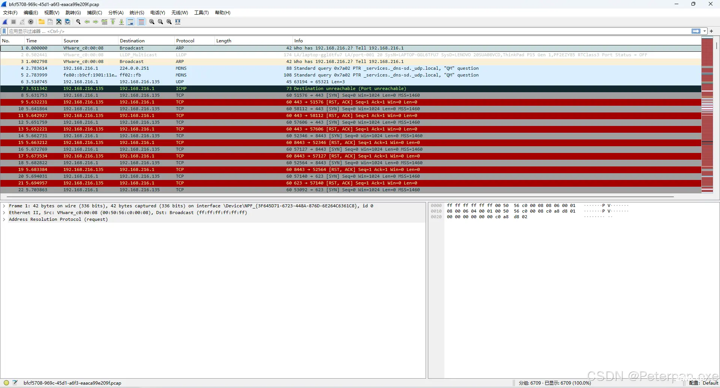Viewport: 720px width, 388px height.
Task: Zoom in on packet text
Action: tap(152, 22)
